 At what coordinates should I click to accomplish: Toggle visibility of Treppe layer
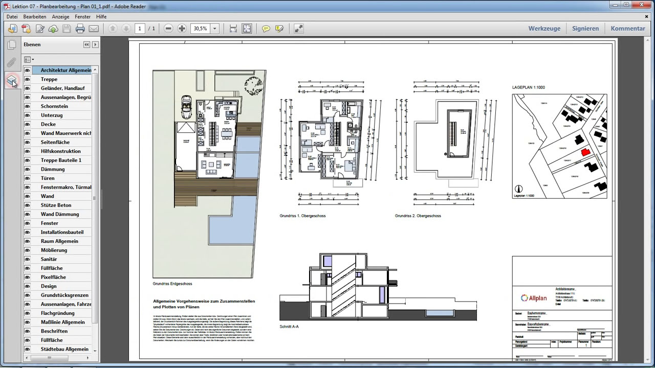pyautogui.click(x=27, y=79)
